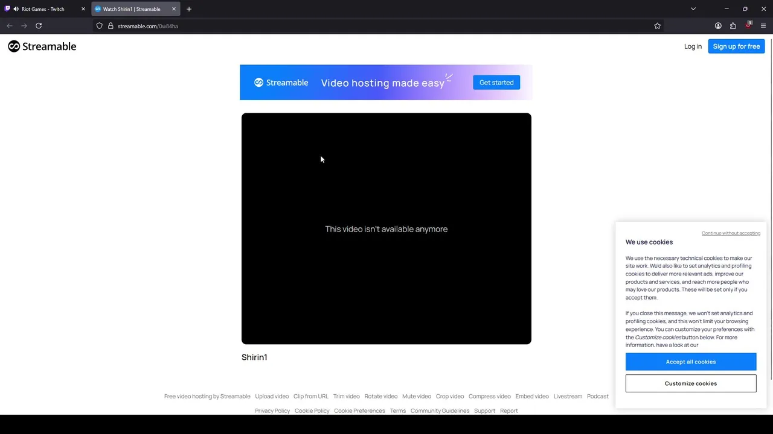Open the Upload video footer link
The width and height of the screenshot is (773, 434).
(272, 396)
